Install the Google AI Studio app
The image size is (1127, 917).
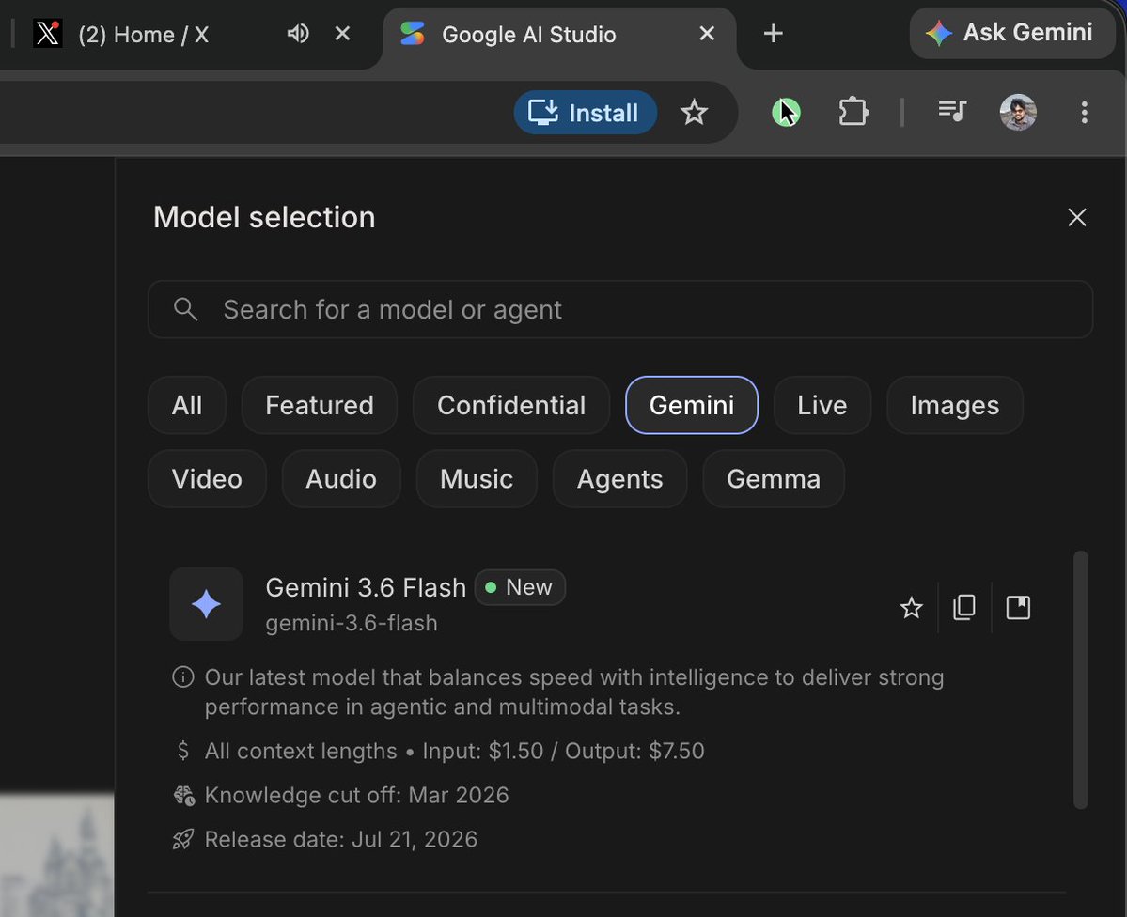[585, 112]
